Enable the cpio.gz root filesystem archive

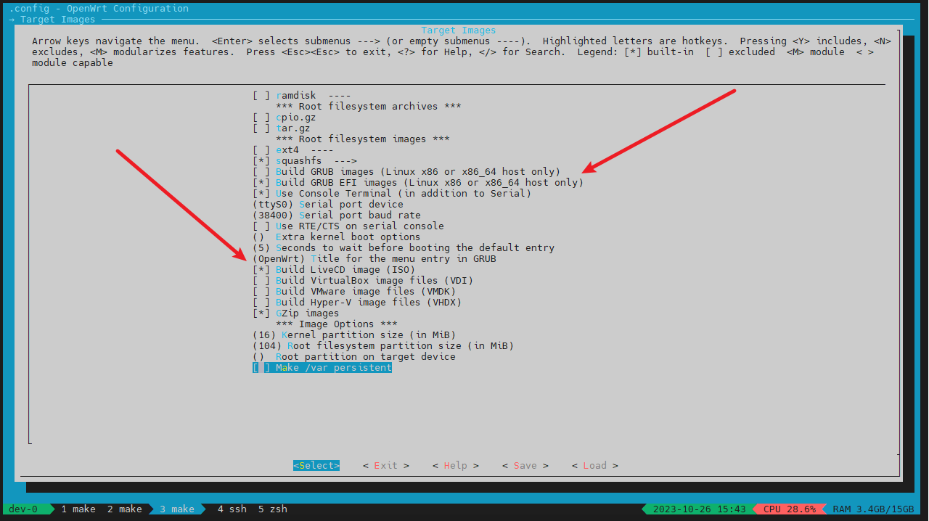coord(261,118)
